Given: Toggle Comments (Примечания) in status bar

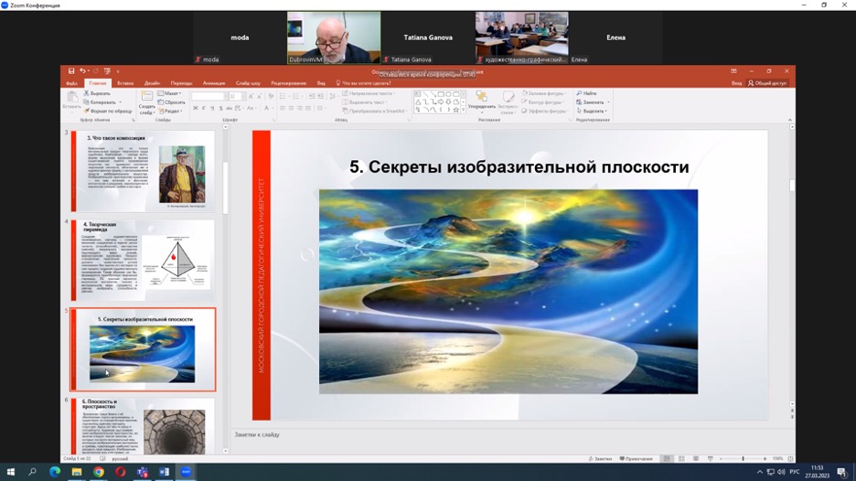Looking at the screenshot, I should 637,458.
